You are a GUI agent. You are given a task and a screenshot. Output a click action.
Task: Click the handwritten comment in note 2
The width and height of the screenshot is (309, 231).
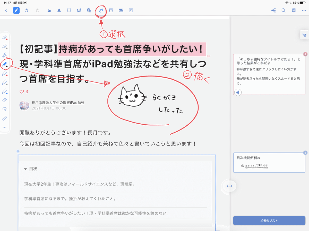coord(254,166)
